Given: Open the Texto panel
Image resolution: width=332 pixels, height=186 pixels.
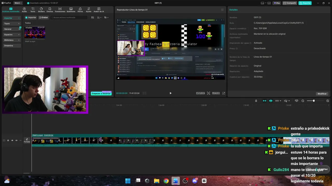Looking at the screenshot, I should point(33,10).
